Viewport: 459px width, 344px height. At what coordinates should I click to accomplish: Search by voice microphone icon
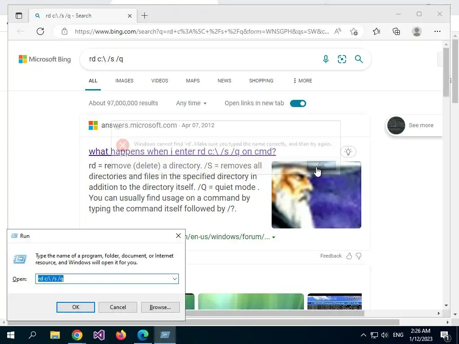click(325, 59)
